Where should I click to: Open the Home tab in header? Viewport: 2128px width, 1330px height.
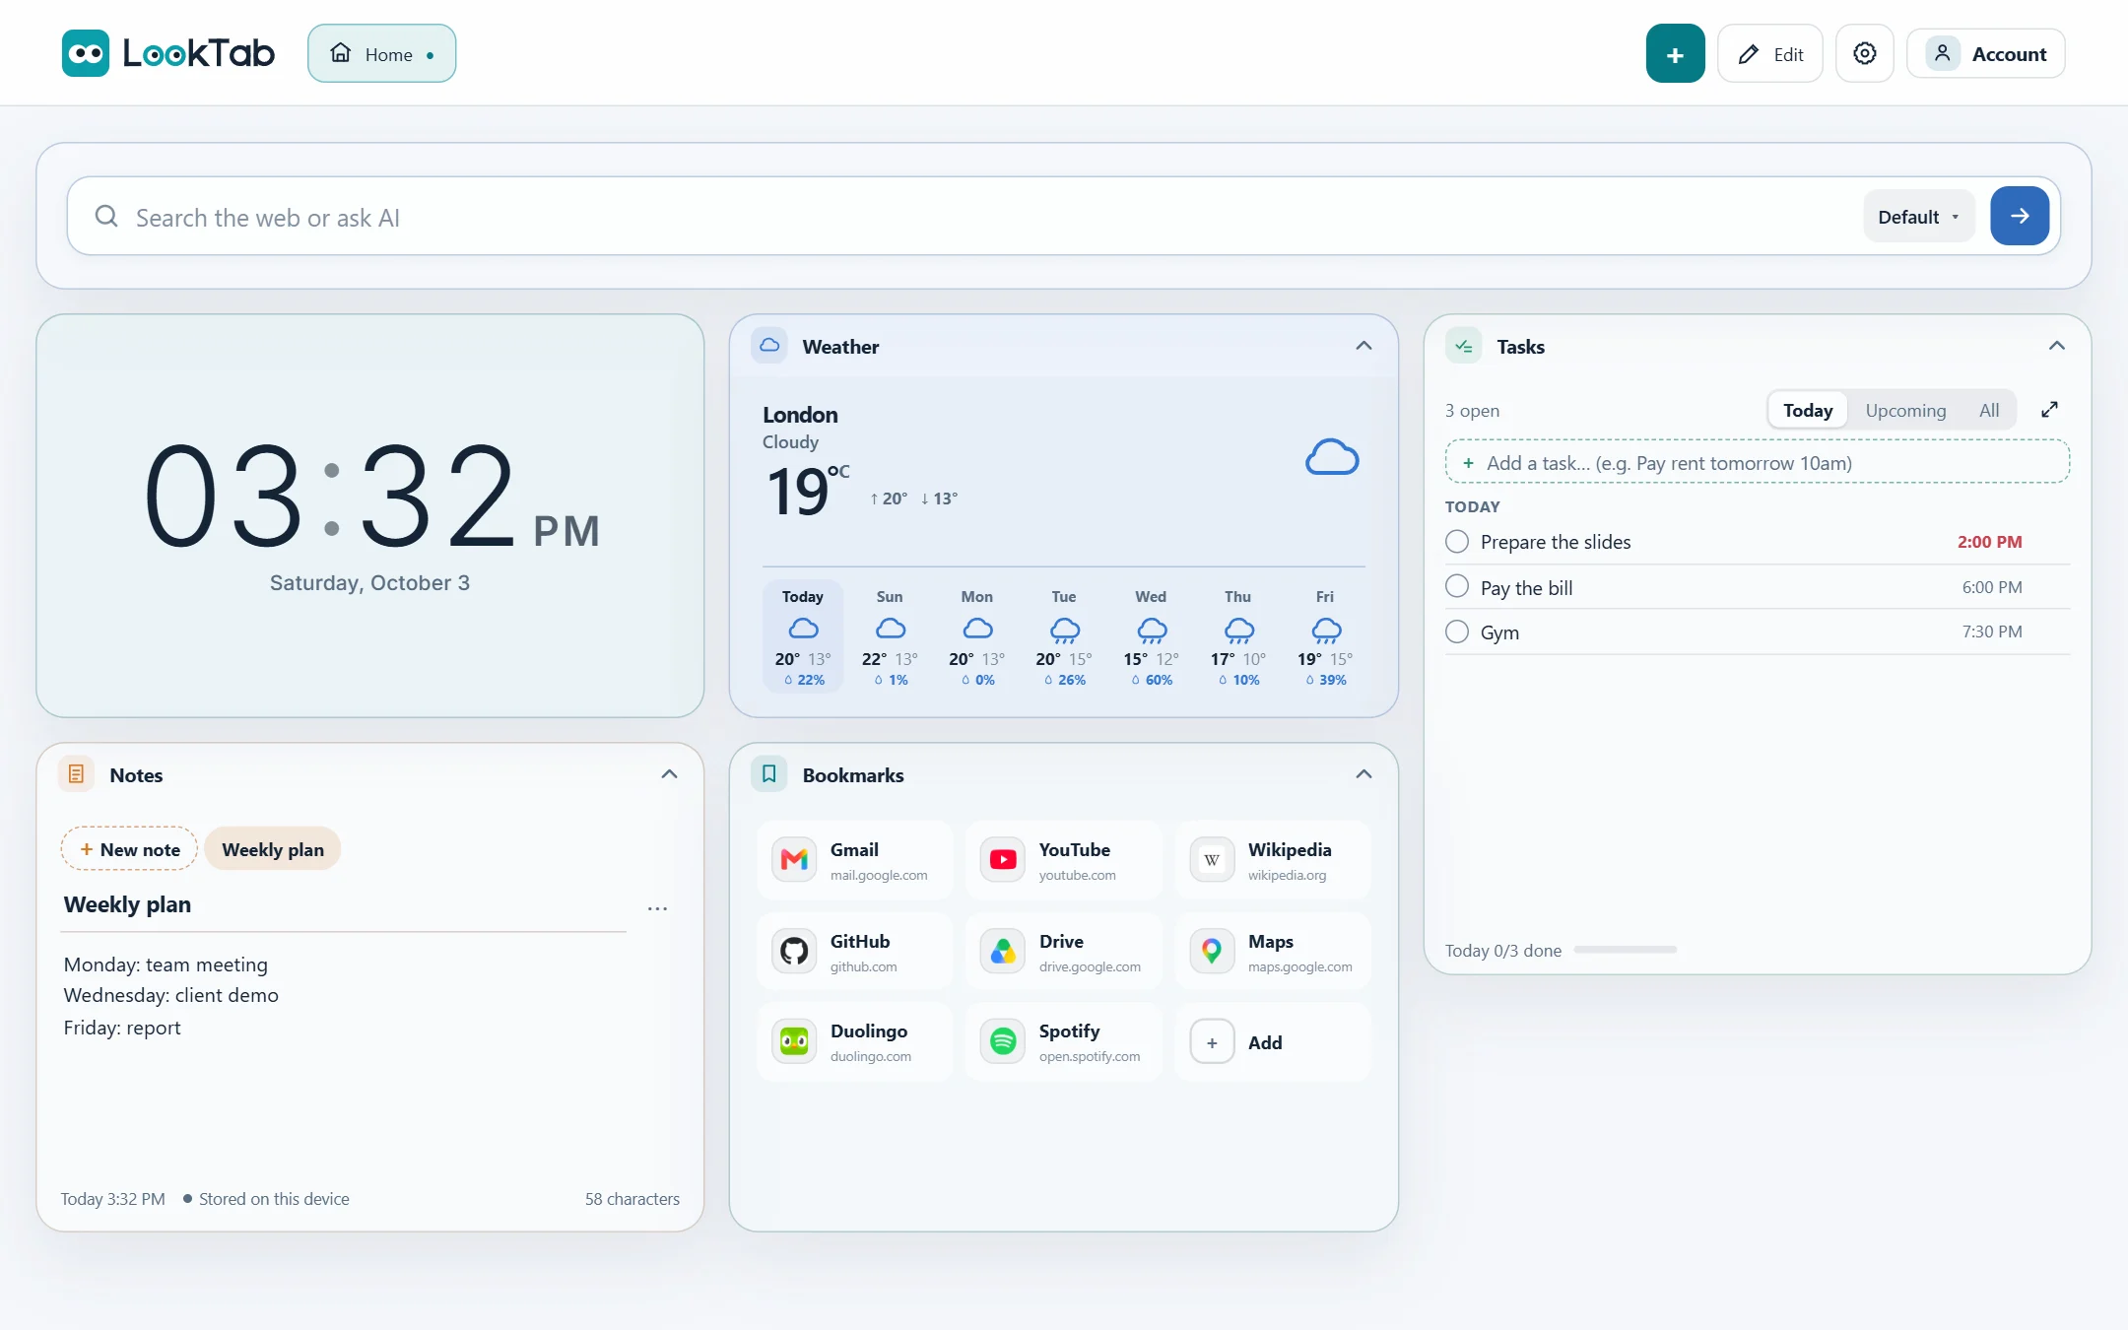click(381, 54)
